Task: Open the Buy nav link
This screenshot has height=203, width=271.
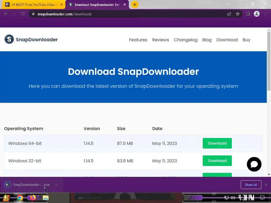Action: (x=246, y=40)
